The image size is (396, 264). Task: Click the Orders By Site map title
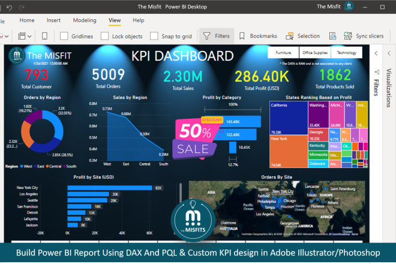coord(277,177)
